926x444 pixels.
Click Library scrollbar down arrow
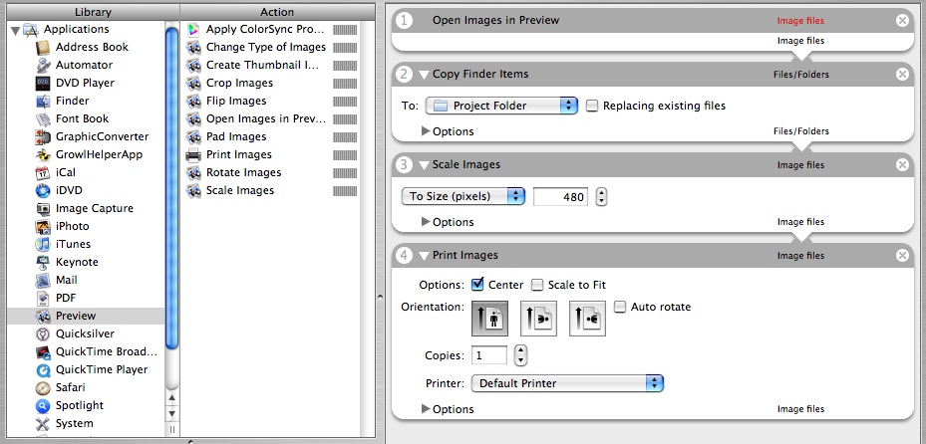[x=171, y=414]
